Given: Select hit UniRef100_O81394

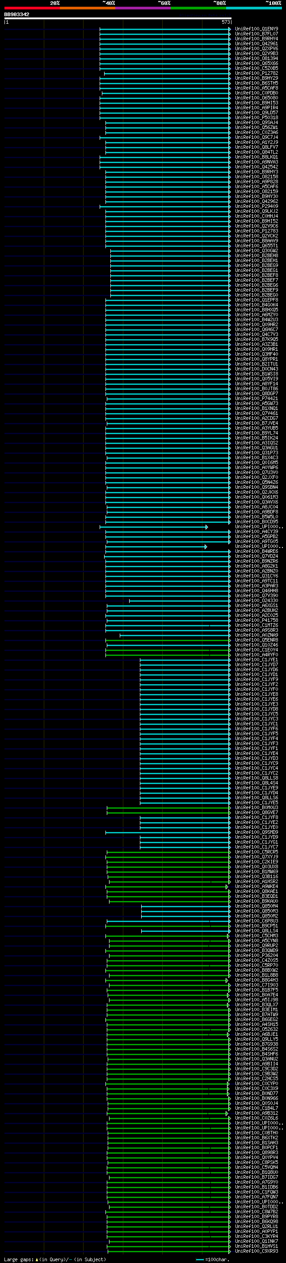Looking at the screenshot, I should tap(257, 58).
